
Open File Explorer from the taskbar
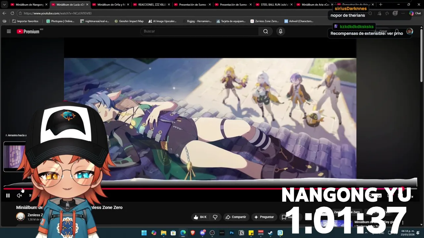click(x=163, y=233)
